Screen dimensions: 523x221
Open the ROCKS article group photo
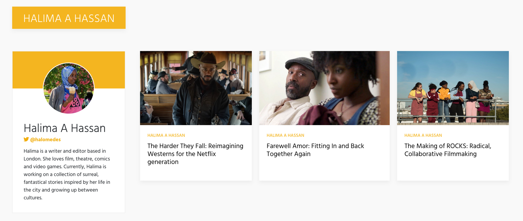[x=453, y=88]
